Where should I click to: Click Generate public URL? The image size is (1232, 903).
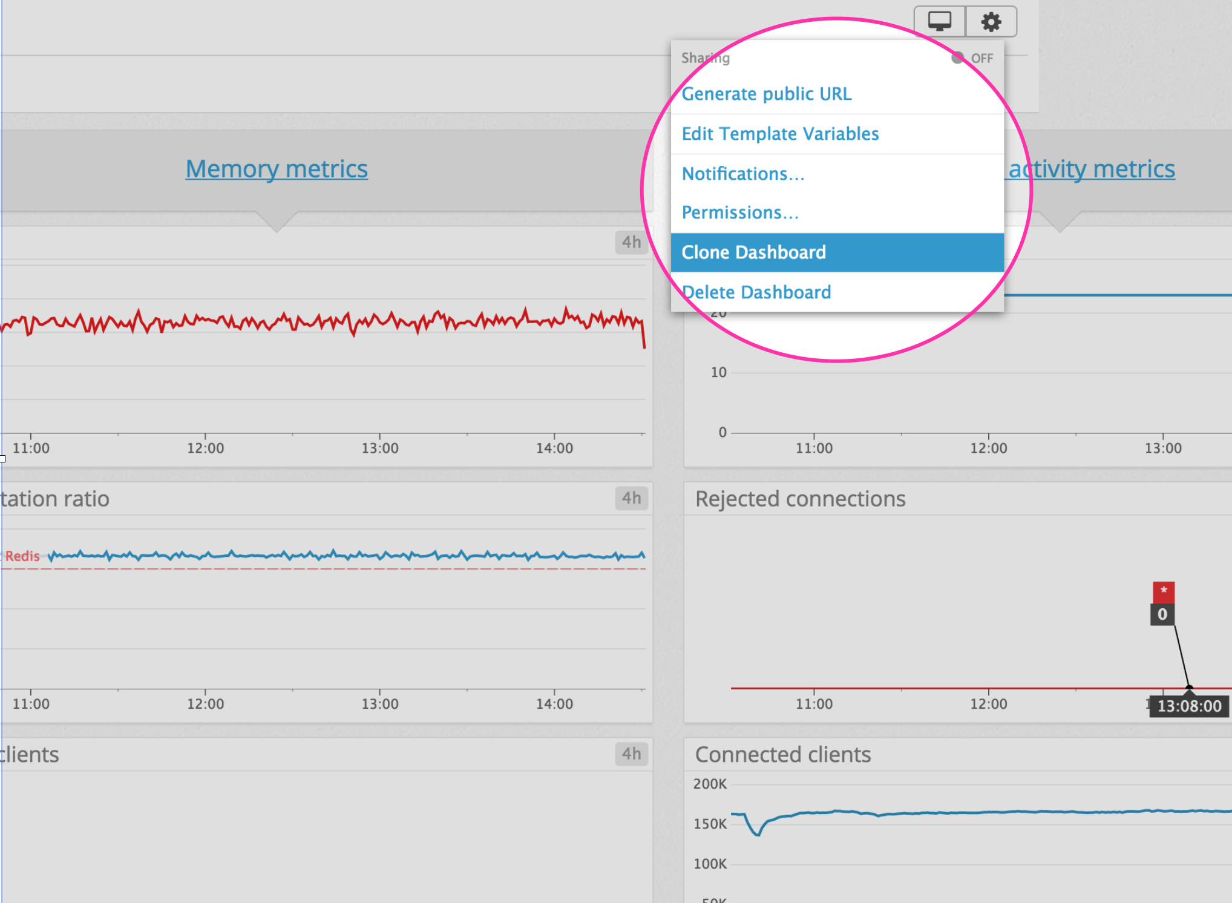pyautogui.click(x=767, y=94)
